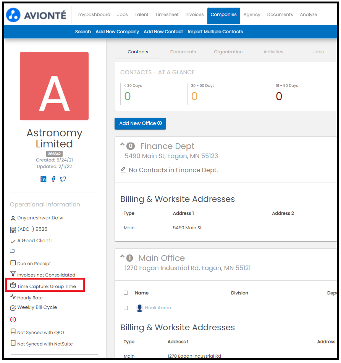Viewport: 341px width, 363px height.
Task: Open the company's Facebook page icon
Action: point(53,179)
